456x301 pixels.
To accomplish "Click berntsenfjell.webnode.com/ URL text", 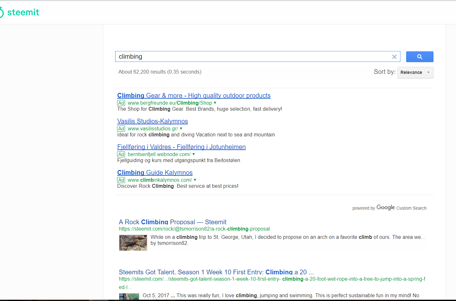I will click(x=159, y=154).
